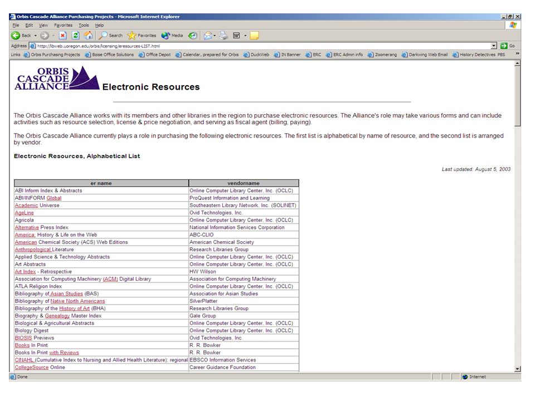Open Forward button history dropdown arrow
This screenshot has width=535, height=401.
tap(53, 36)
